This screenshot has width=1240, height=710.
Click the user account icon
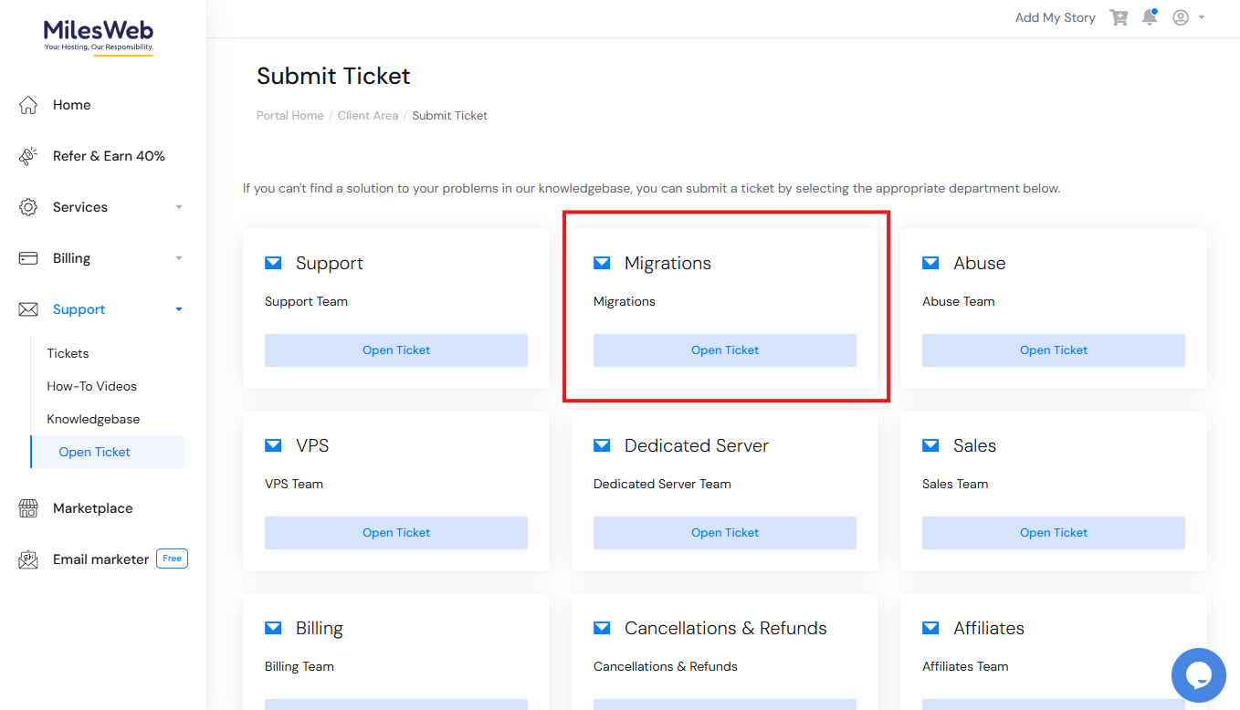click(x=1180, y=17)
